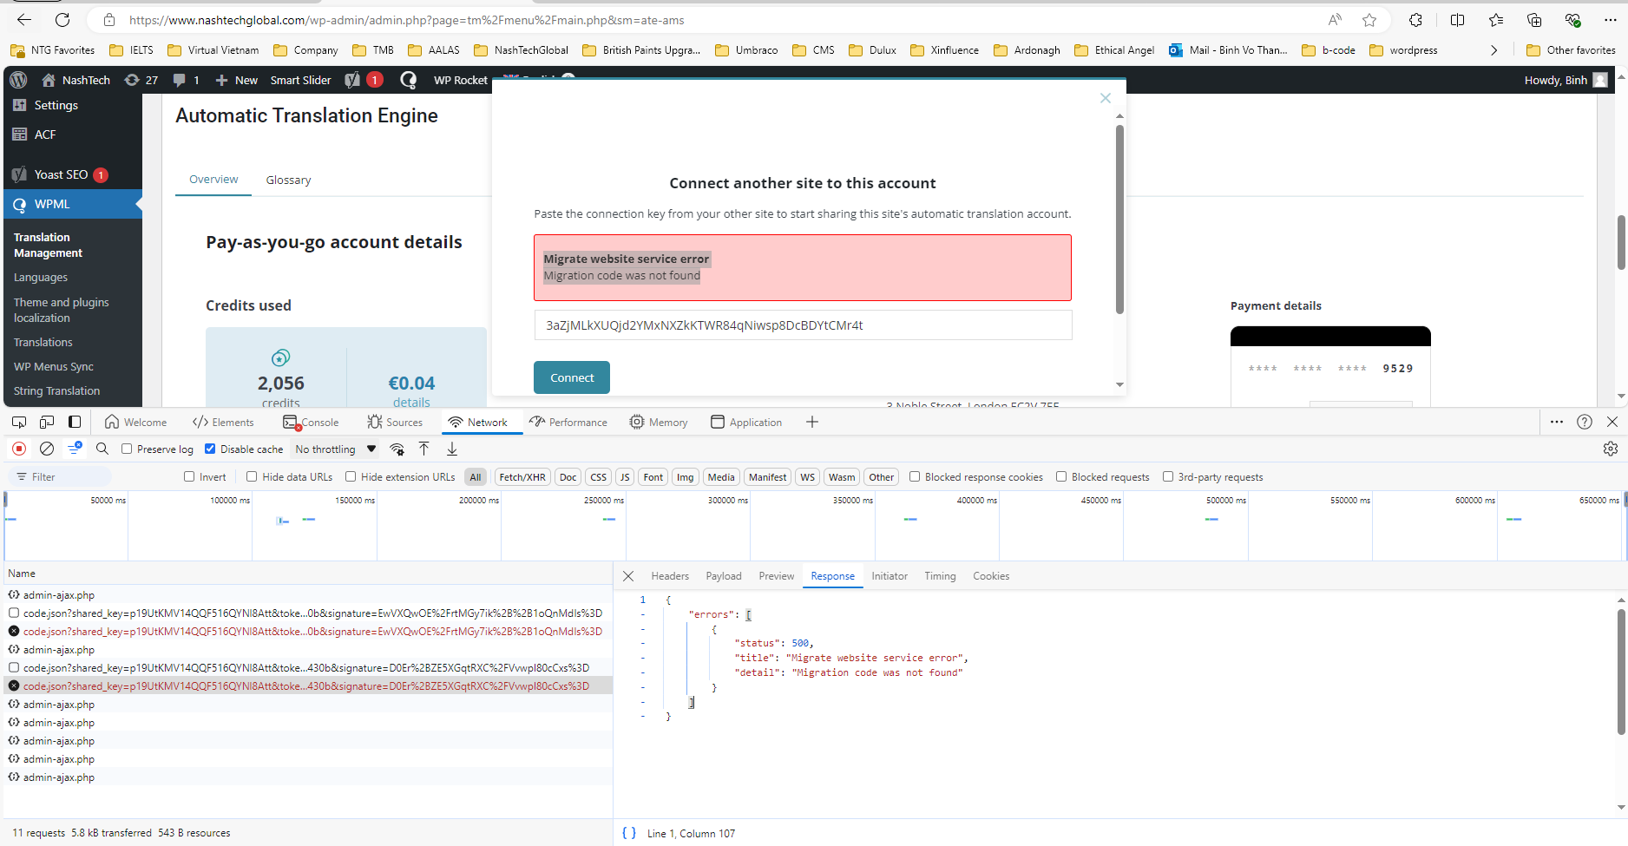This screenshot has height=846, width=1628.
Task: Click the modal dialog vertical scrollbar
Action: tap(1119, 219)
